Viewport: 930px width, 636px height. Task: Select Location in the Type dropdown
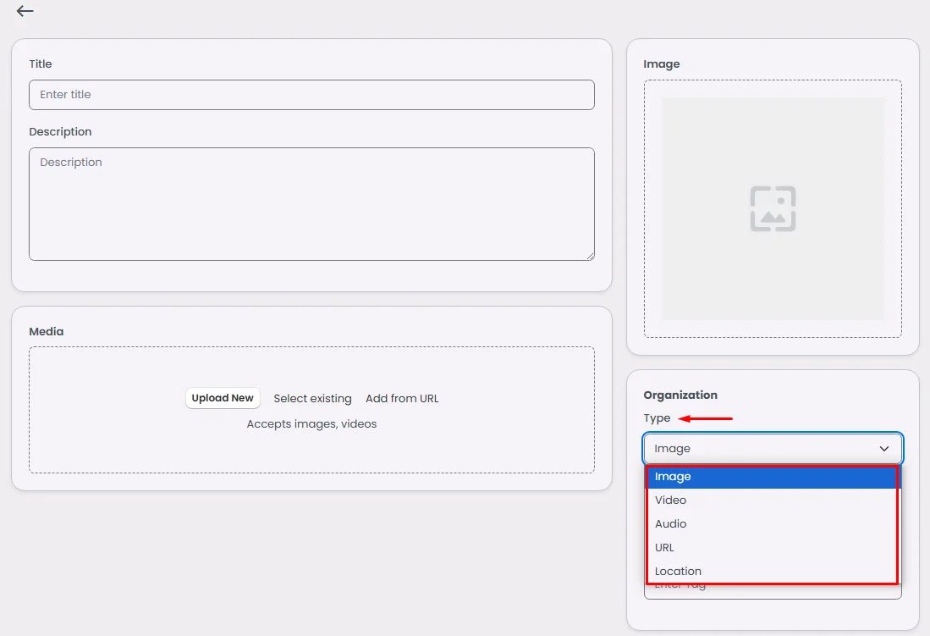tap(771, 572)
